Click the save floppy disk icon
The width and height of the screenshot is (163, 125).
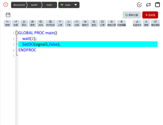(8, 15)
